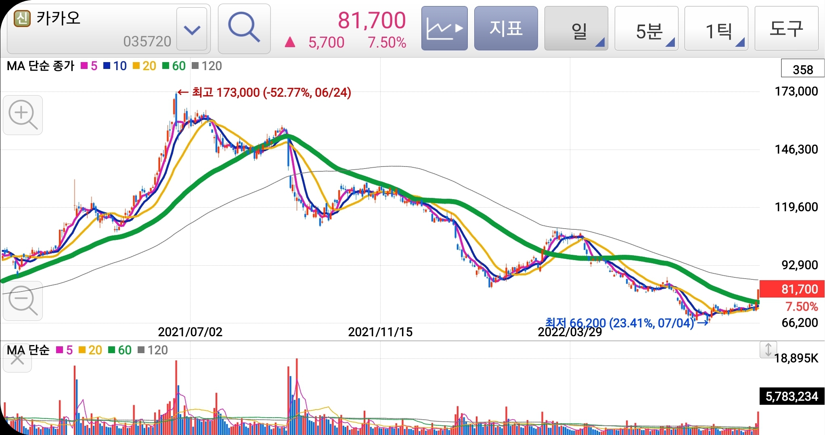Open the 5분 minute interval dropdown
Image resolution: width=825 pixels, height=435 pixels.
click(x=646, y=28)
